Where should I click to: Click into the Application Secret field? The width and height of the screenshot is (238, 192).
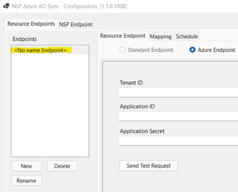(178, 141)
